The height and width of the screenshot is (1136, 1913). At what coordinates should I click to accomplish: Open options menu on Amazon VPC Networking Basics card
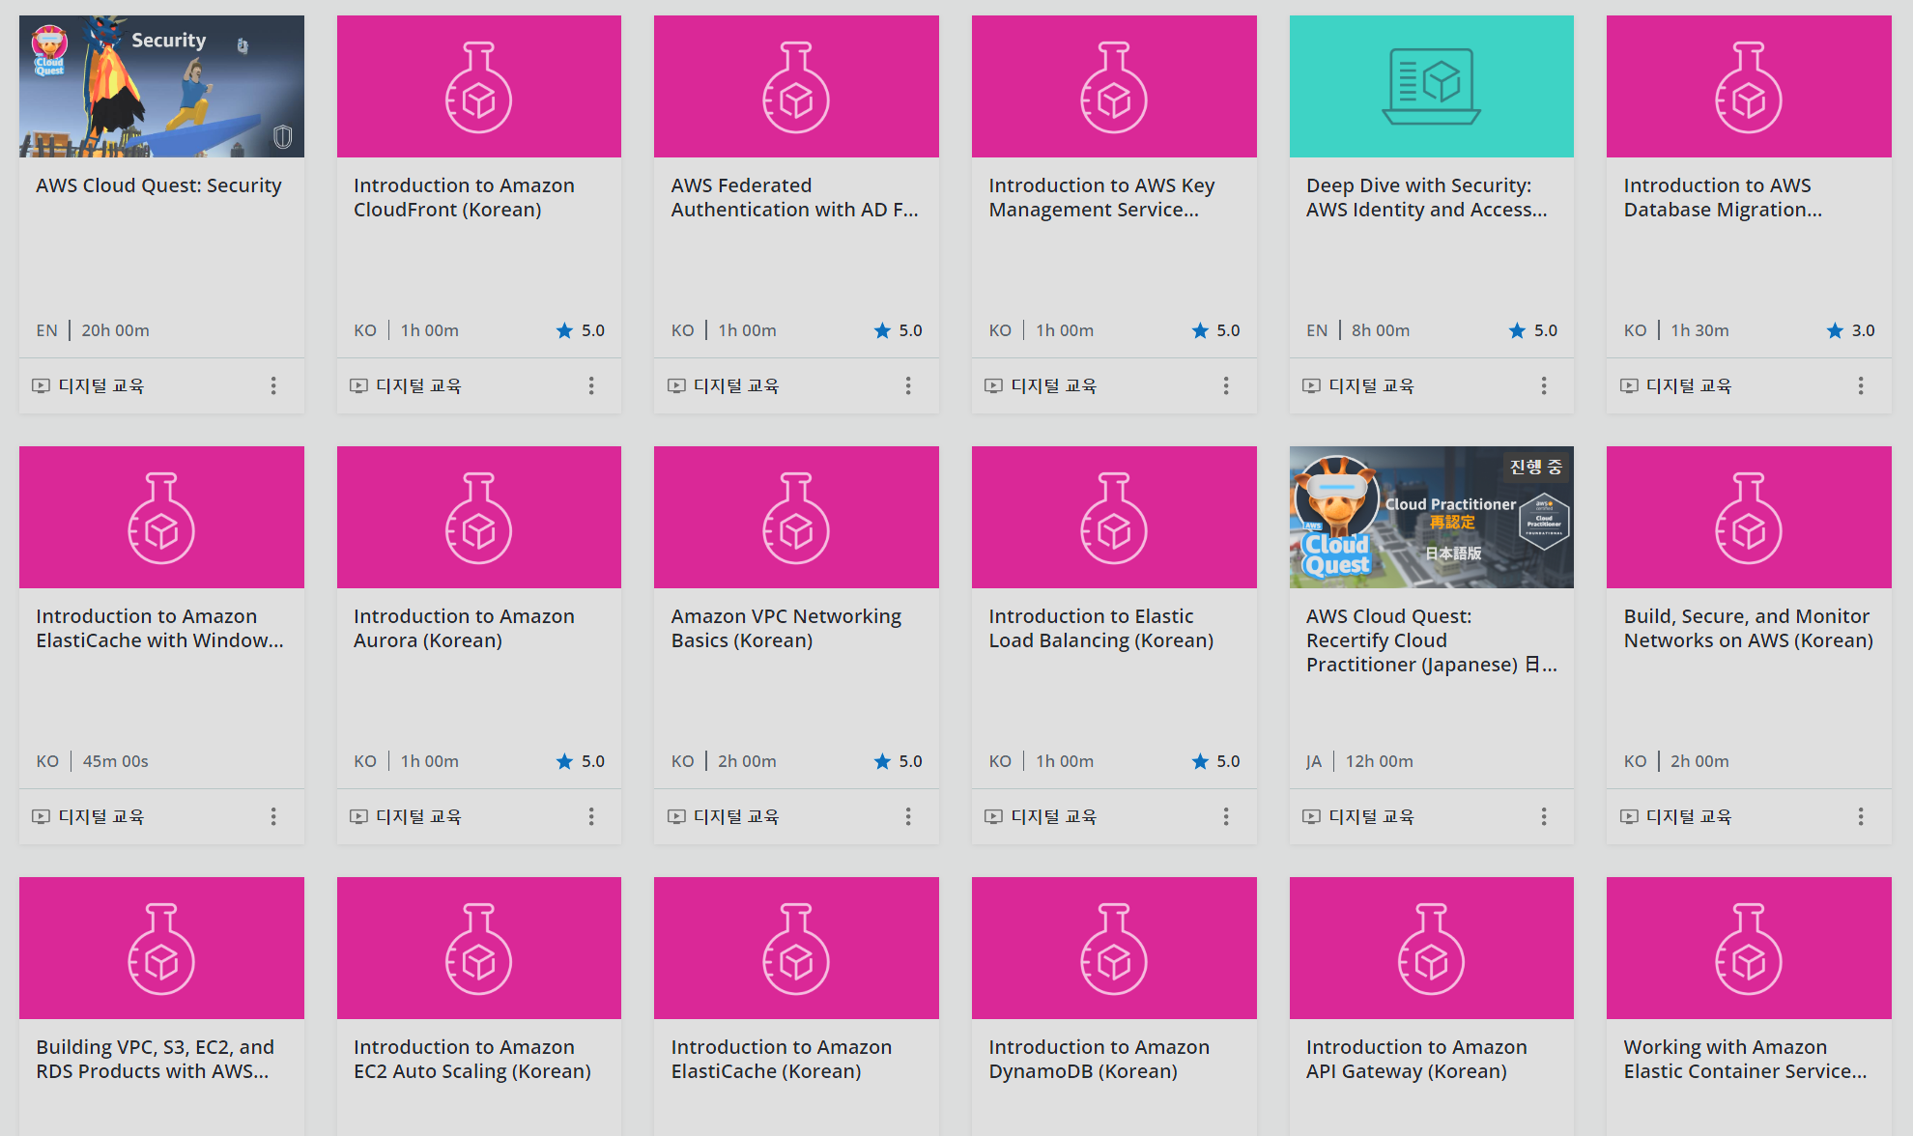(908, 816)
